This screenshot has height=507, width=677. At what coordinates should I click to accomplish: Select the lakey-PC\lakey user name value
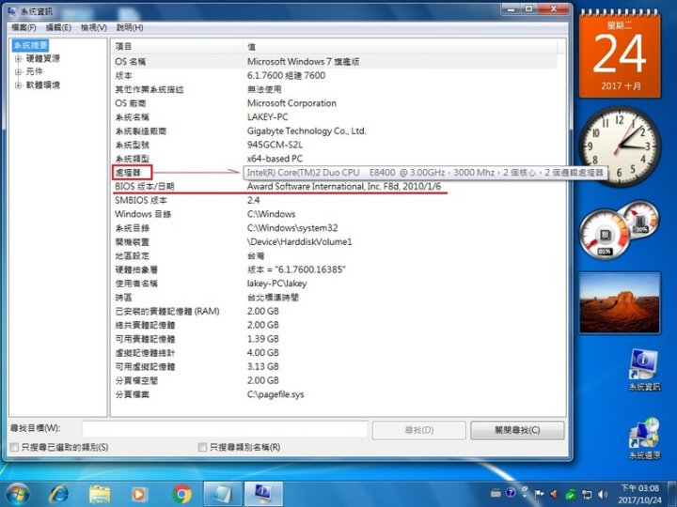tap(276, 284)
